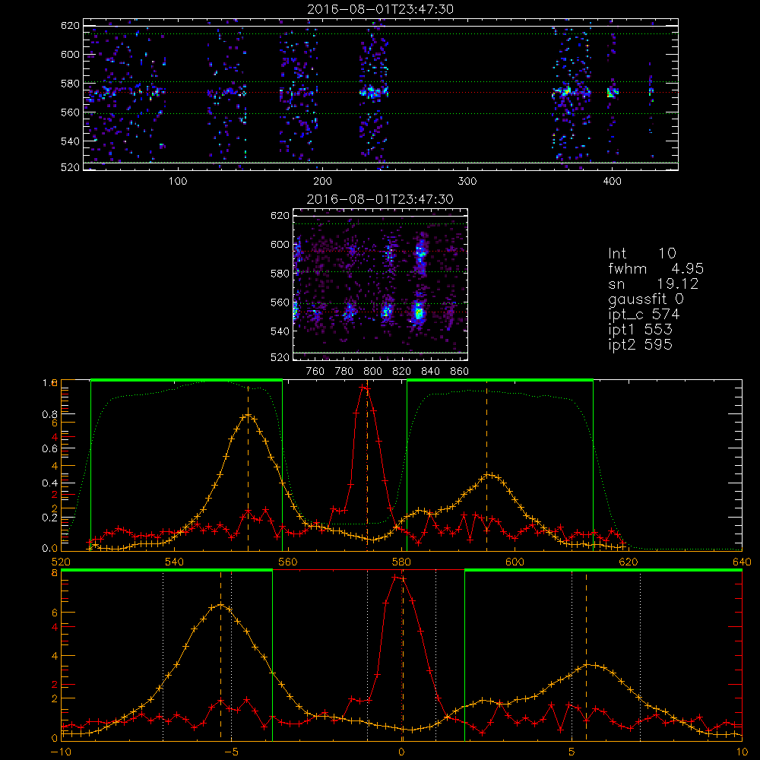This screenshot has height=760, width=760.
Task: Click the 'gaussfit 0' readout
Action: pyautogui.click(x=646, y=299)
